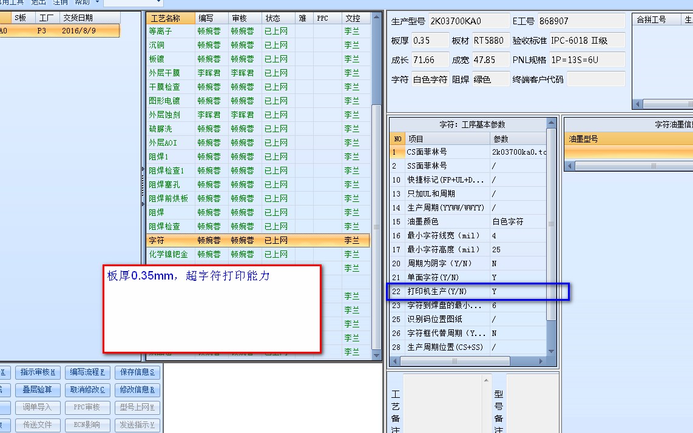Save with the 保存信息S button

point(137,372)
